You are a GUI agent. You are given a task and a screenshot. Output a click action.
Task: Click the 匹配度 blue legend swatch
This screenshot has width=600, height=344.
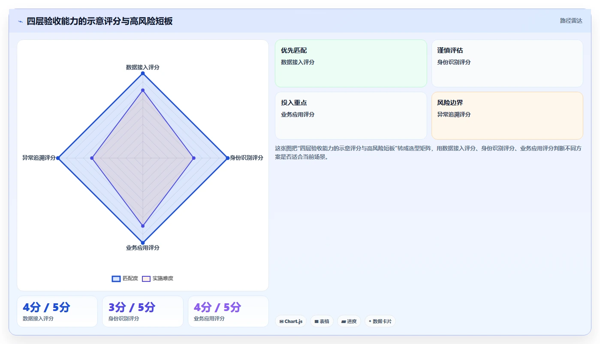click(116, 278)
